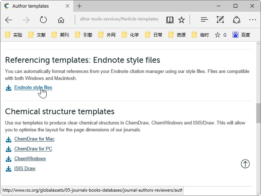This screenshot has width=261, height=196.
Task: Click download icon beside ChemWindows
Action: click(8, 159)
